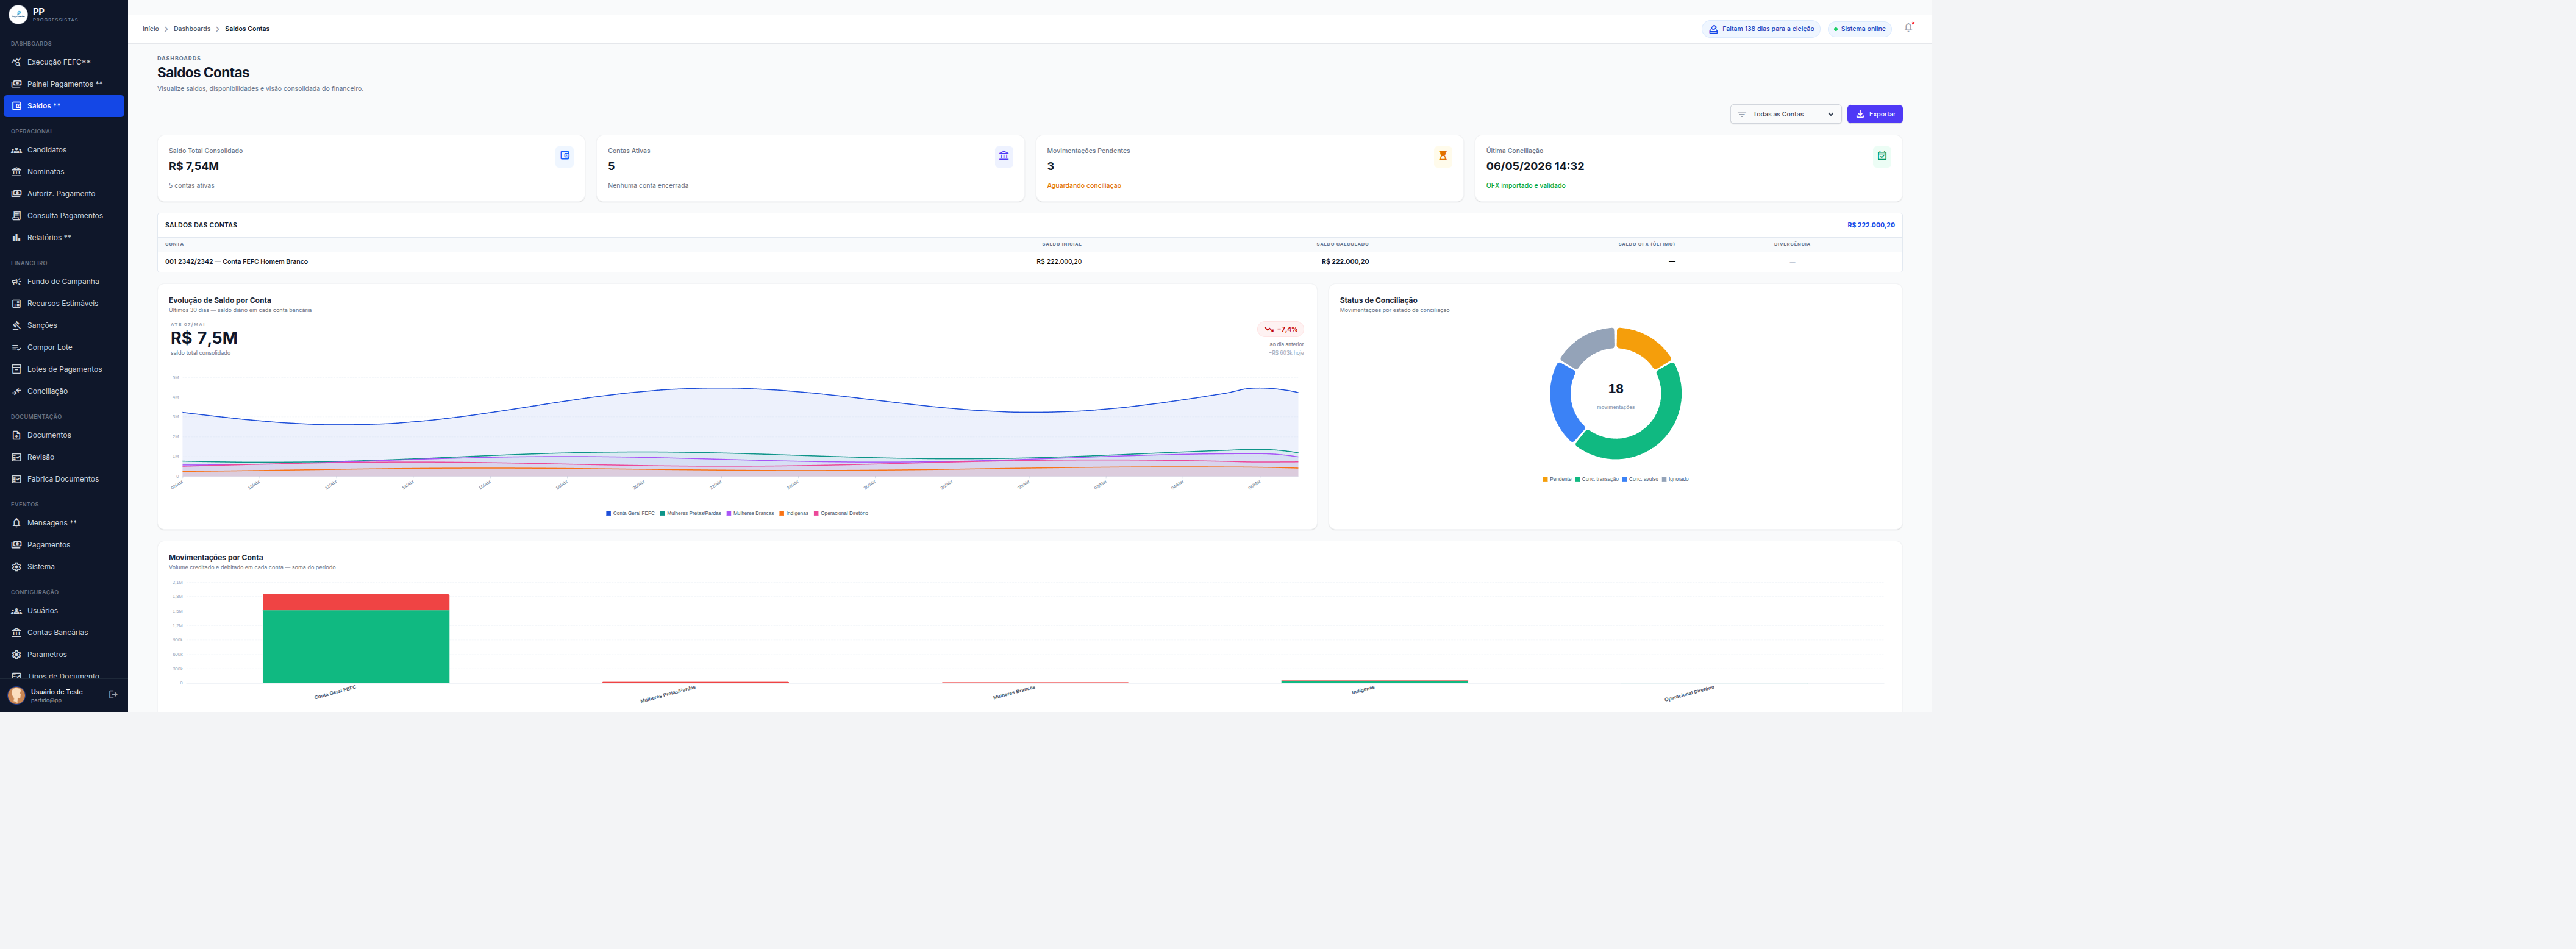Screen dimensions: 2576x949
Task: Click wallet icon on Saldo Total Consolidado card
Action: click(565, 156)
